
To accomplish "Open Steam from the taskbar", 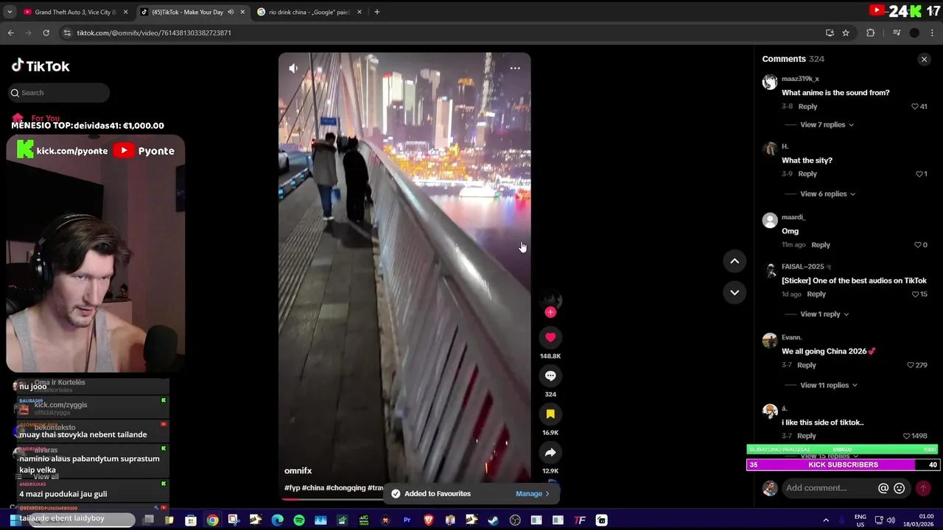I will (493, 520).
